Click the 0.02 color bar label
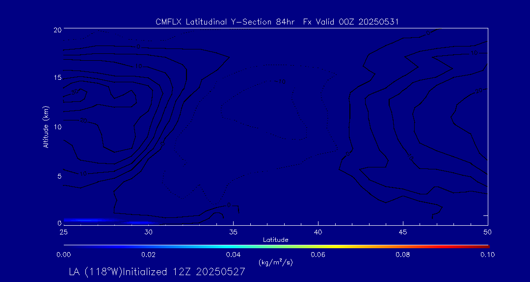 pos(148,255)
